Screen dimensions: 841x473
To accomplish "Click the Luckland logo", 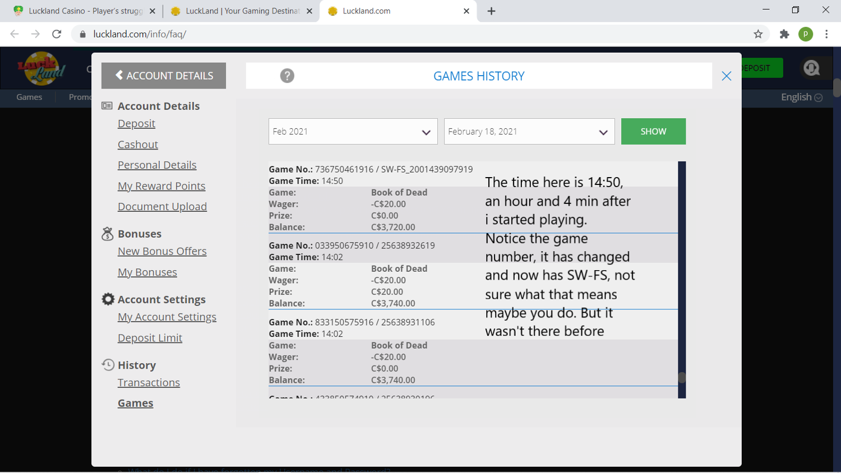I will (40, 68).
